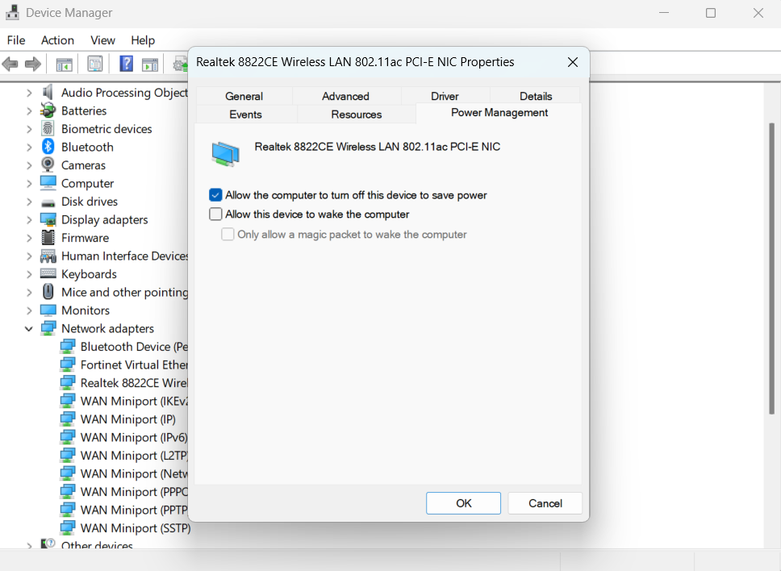Select the Computer category icon
Image resolution: width=781 pixels, height=571 pixels.
(x=48, y=183)
